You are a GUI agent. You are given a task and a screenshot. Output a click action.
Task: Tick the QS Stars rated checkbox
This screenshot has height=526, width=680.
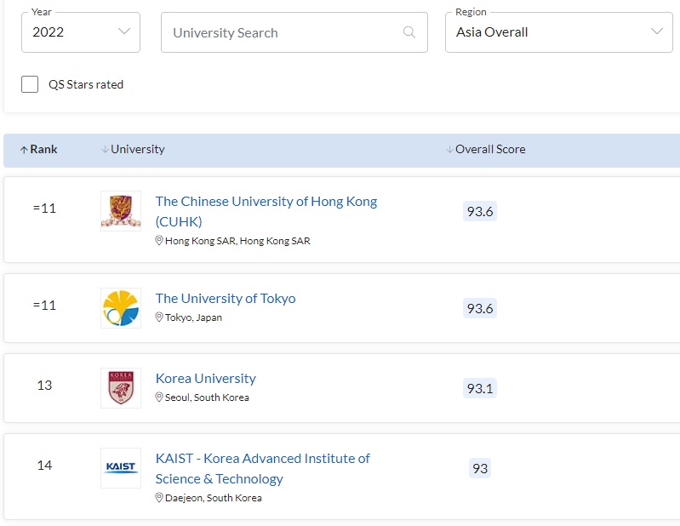click(x=30, y=84)
